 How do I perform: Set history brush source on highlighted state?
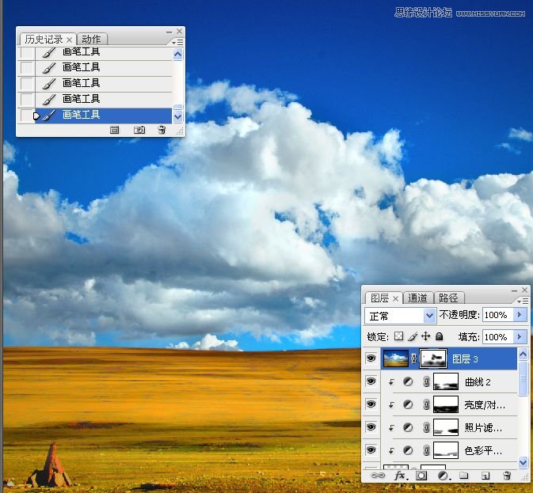pyautogui.click(x=27, y=116)
